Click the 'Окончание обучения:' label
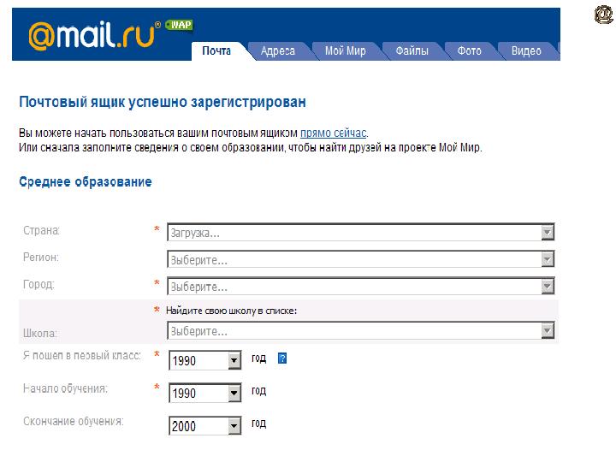Image resolution: width=616 pixels, height=462 pixels. coord(73,421)
